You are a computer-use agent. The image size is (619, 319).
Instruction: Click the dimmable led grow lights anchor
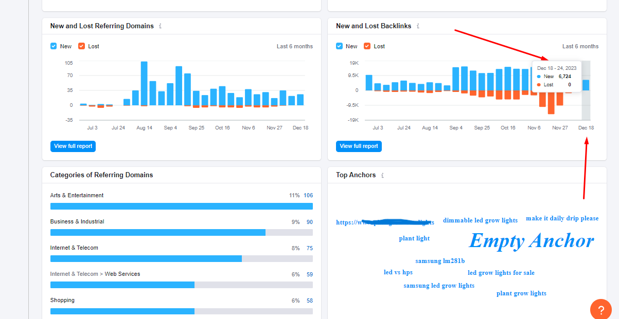coord(480,220)
